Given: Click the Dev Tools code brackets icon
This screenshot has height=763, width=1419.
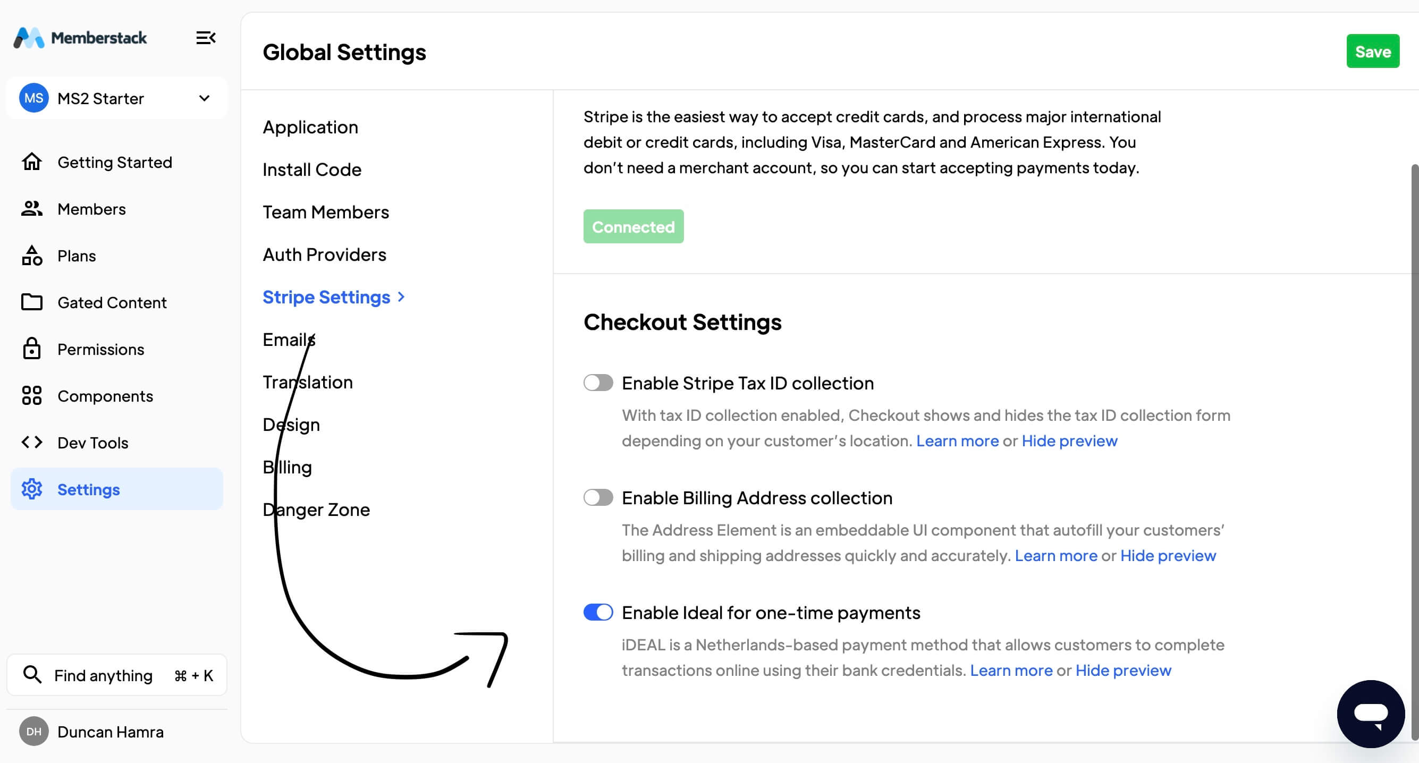Looking at the screenshot, I should pyautogui.click(x=31, y=443).
